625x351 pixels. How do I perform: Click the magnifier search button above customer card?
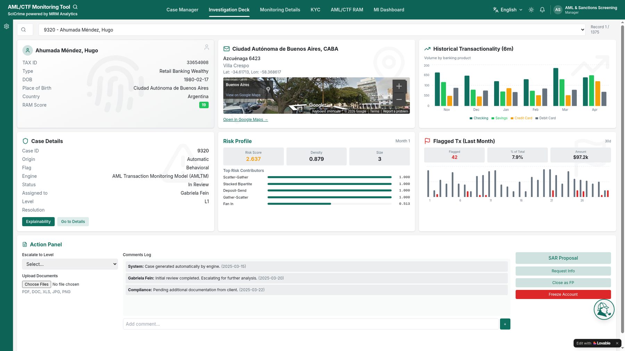25,30
